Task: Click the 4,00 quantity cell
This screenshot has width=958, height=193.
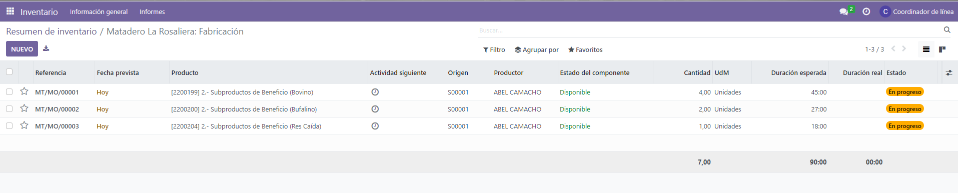Action: [x=704, y=92]
